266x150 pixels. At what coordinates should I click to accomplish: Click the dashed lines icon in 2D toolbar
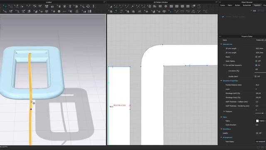[x=182, y=11]
